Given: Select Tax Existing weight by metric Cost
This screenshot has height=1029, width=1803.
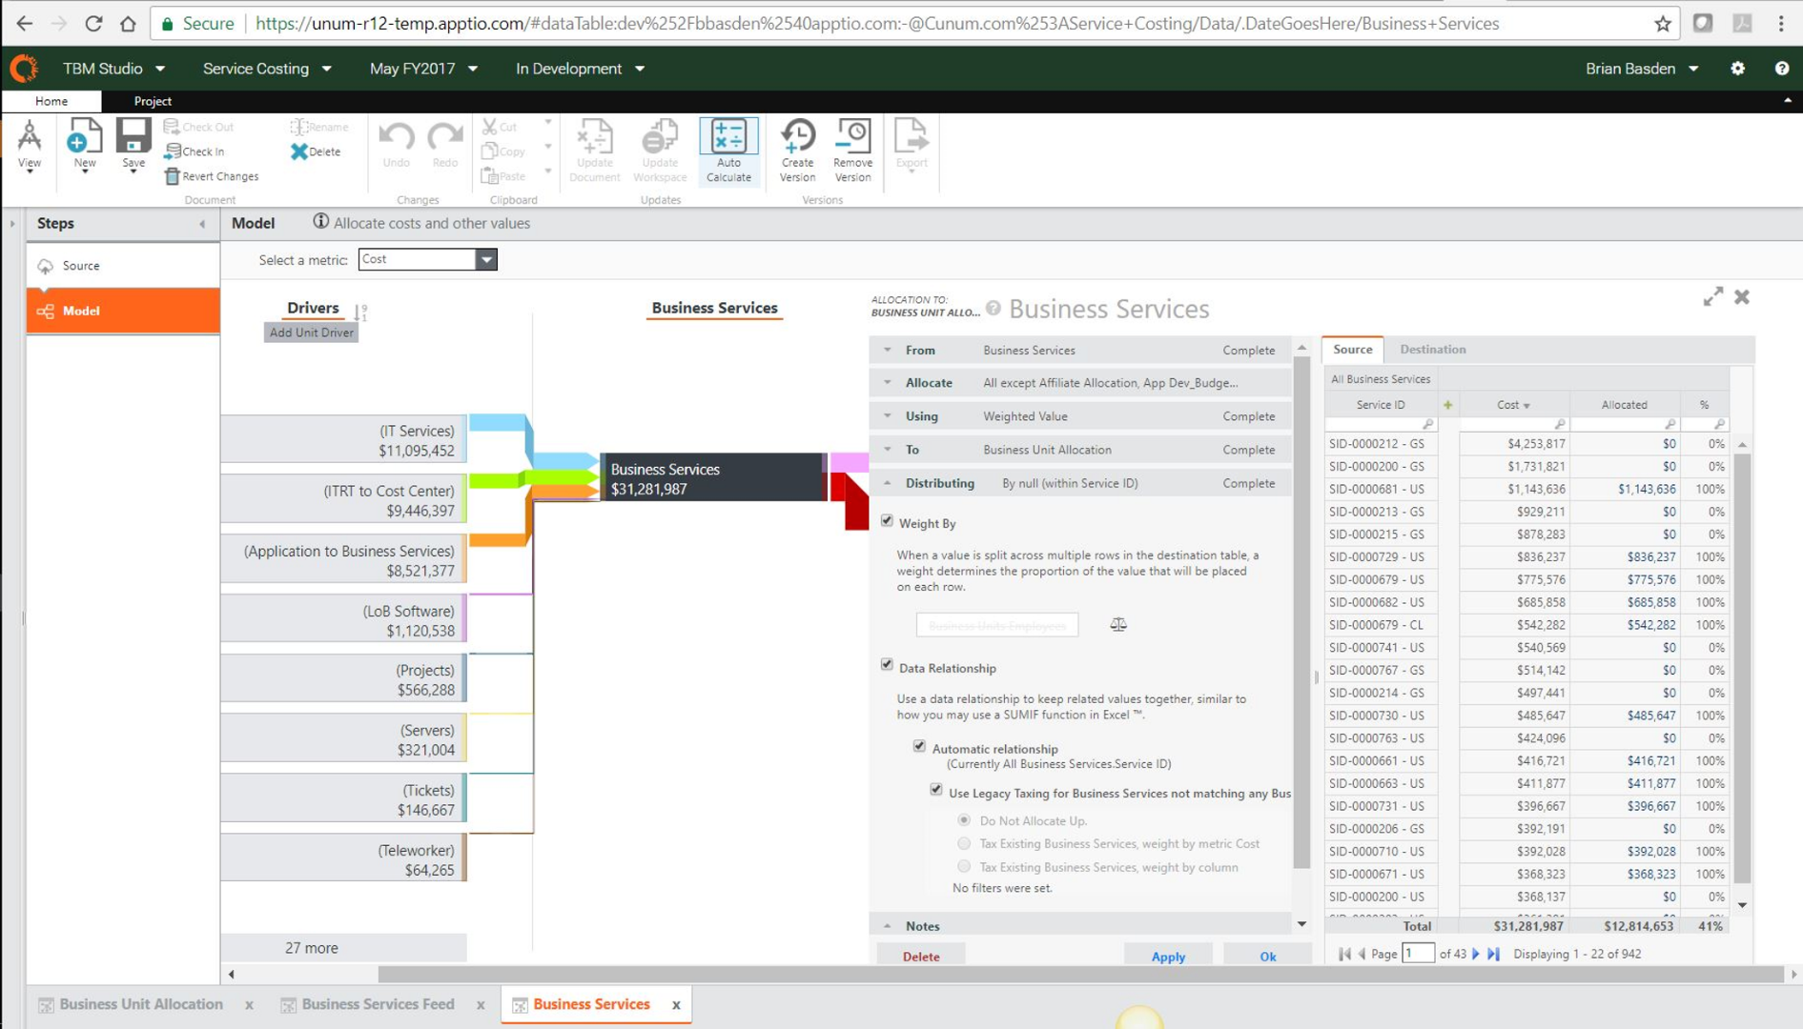Looking at the screenshot, I should (964, 843).
